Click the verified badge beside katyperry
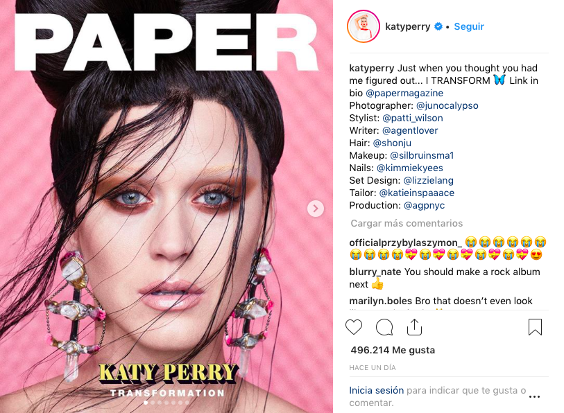This screenshot has width=564, height=413. (x=438, y=26)
